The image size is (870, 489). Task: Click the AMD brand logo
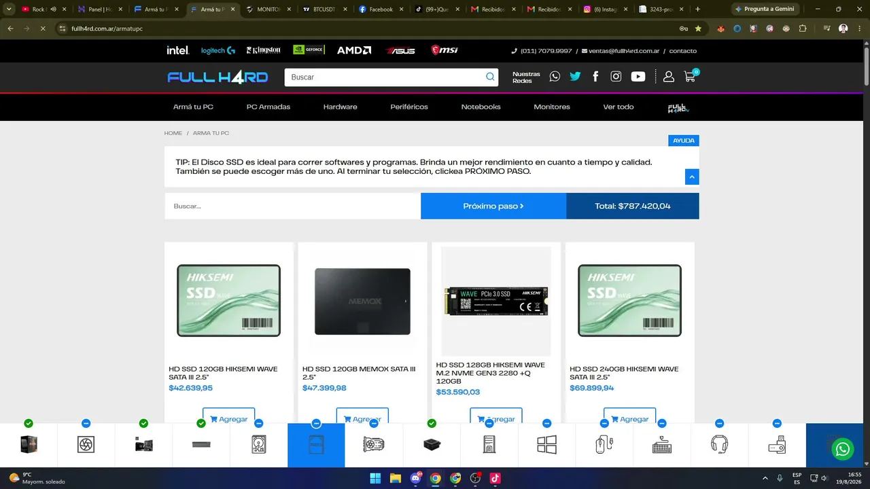(x=354, y=50)
